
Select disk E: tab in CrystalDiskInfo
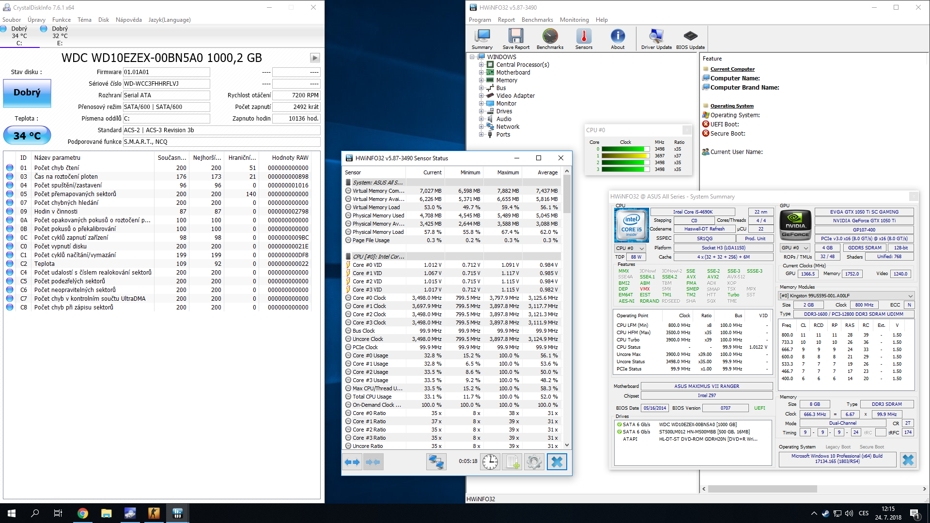tap(60, 36)
